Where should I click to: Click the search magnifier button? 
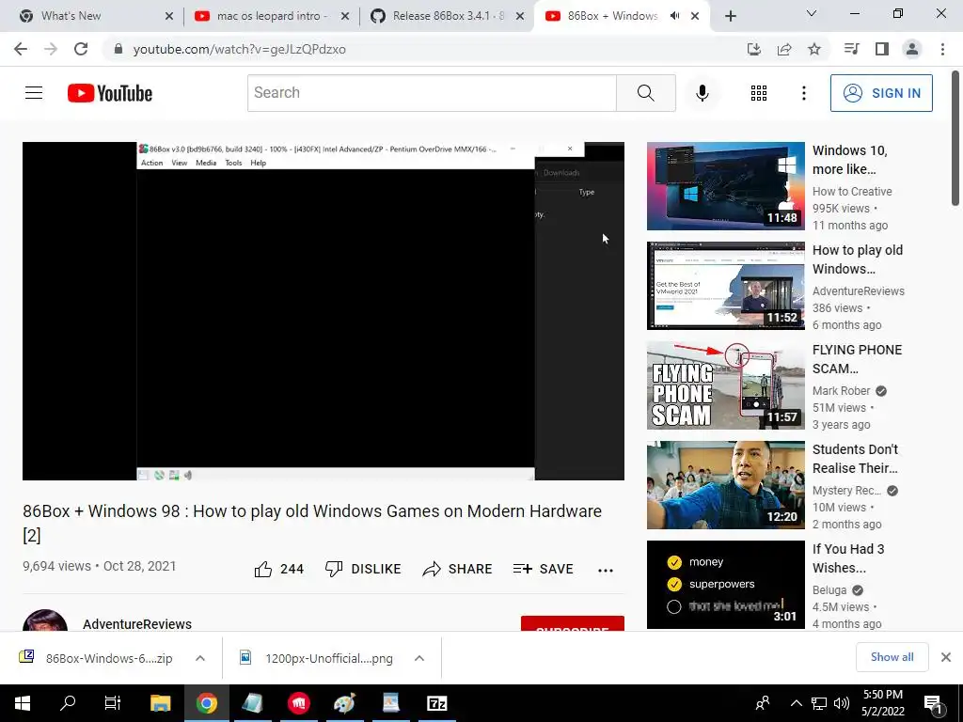click(x=645, y=93)
